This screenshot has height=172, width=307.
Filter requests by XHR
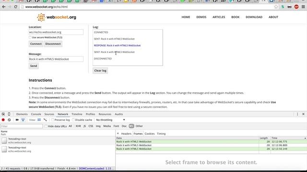tap(78, 126)
